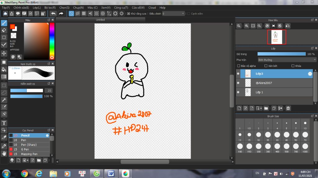Open Google Chrome from the taskbar
This screenshot has height=178, width=318.
(24, 174)
